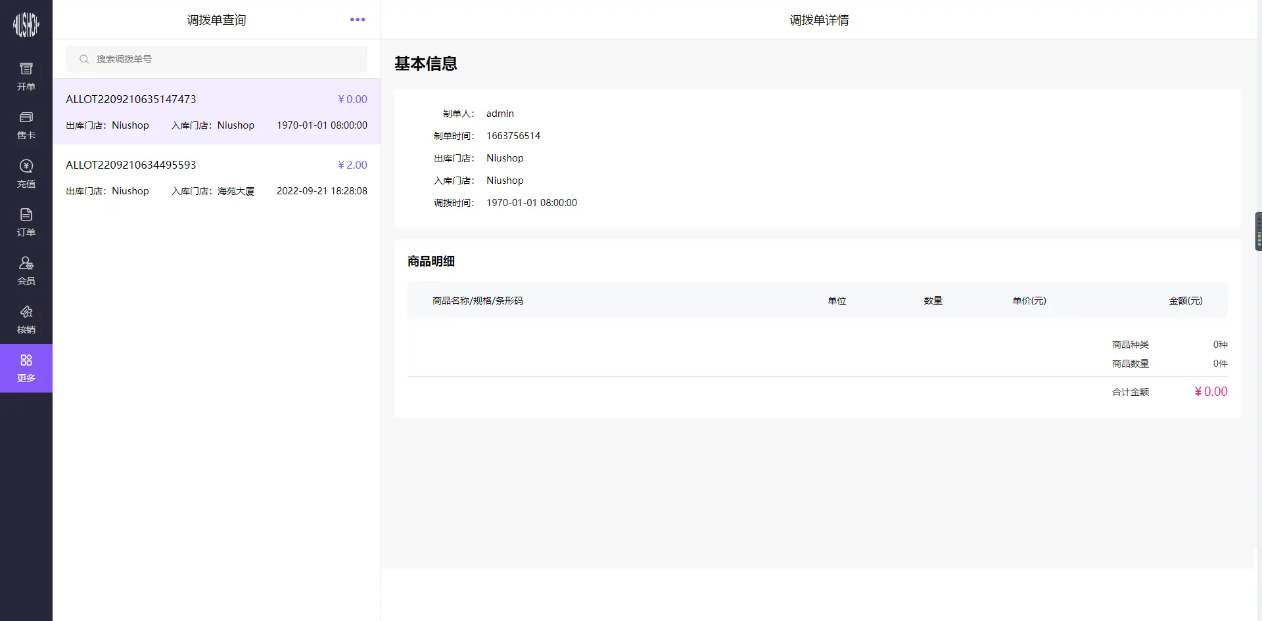
Task: Click the 商品名称/规格/条形码 column header
Action: (478, 301)
